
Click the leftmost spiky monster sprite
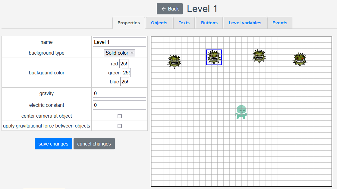tap(175, 61)
